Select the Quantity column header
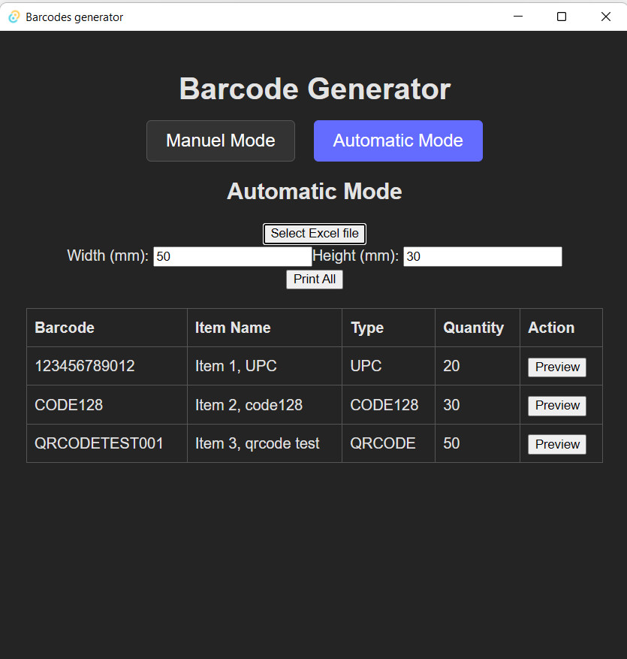Viewport: 627px width, 659px height. coord(474,328)
